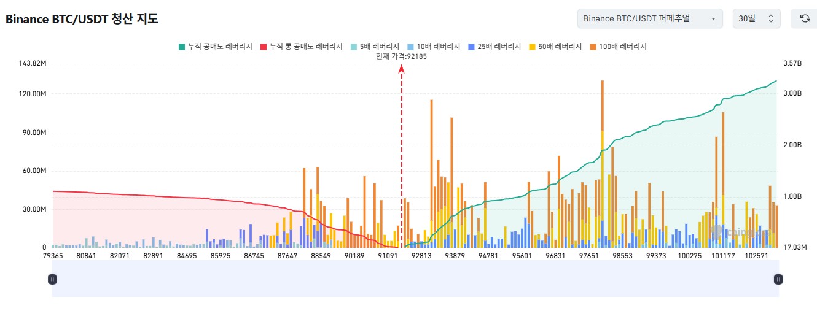817x319 pixels.
Task: Click the x-axis label 101177
Action: (723, 256)
